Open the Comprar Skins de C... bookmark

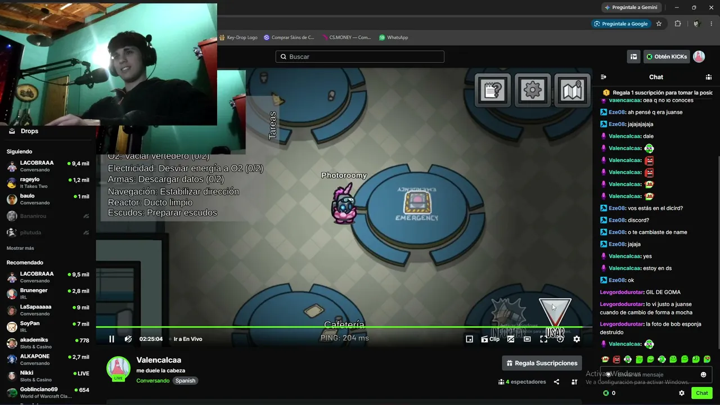pyautogui.click(x=289, y=38)
